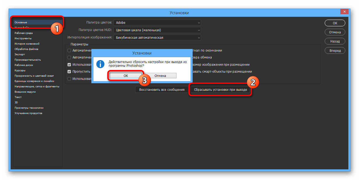
Task: Open the Палитра цветов dropdown showing Adobe
Action: pos(157,23)
